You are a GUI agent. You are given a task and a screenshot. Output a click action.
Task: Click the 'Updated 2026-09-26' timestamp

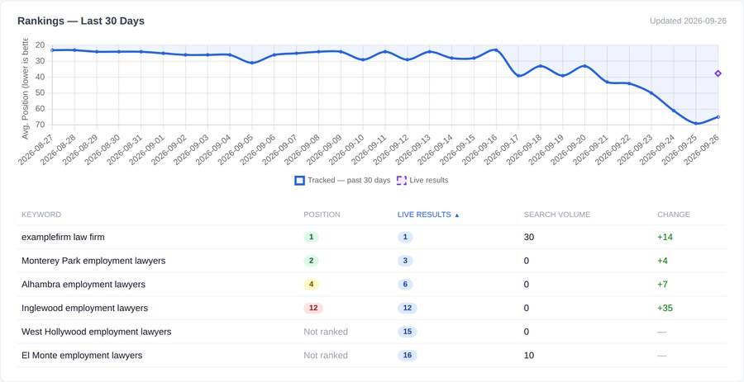pos(688,21)
